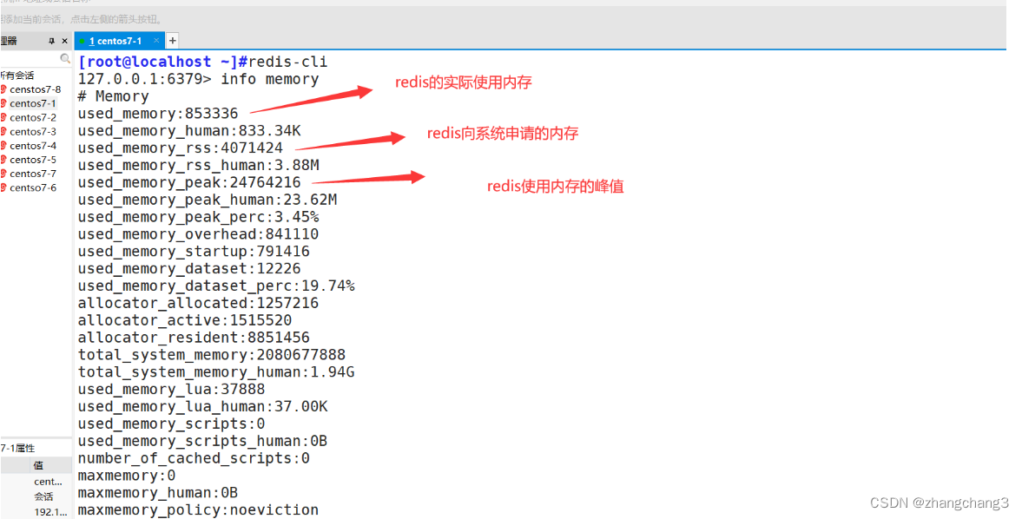Click the used_memory:853336 line

[x=158, y=114]
